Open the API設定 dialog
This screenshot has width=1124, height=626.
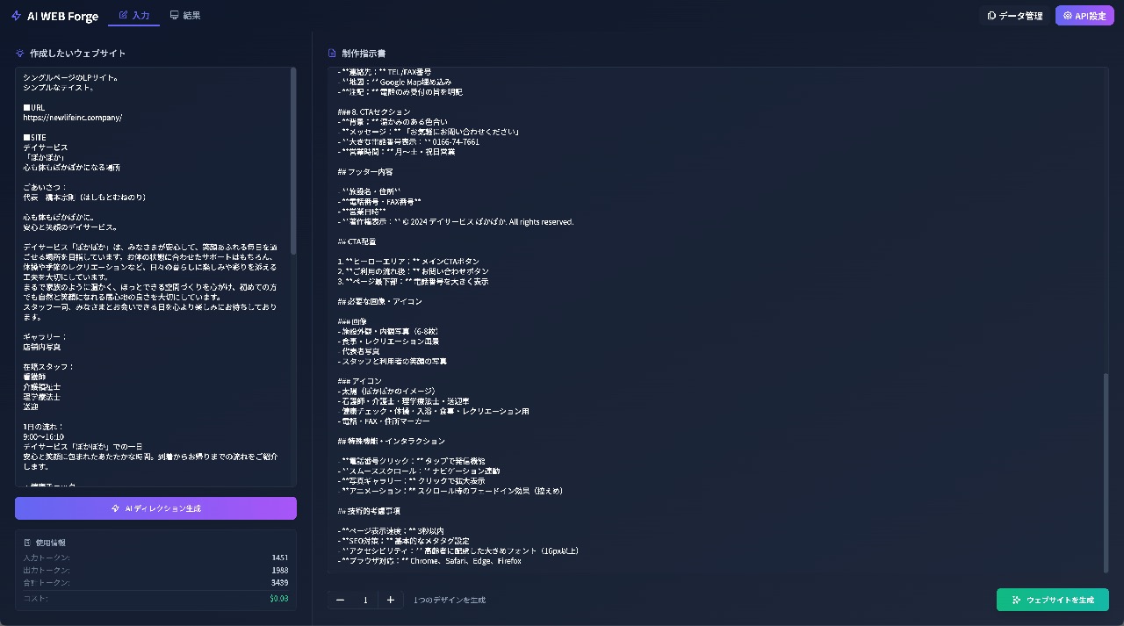coord(1084,15)
